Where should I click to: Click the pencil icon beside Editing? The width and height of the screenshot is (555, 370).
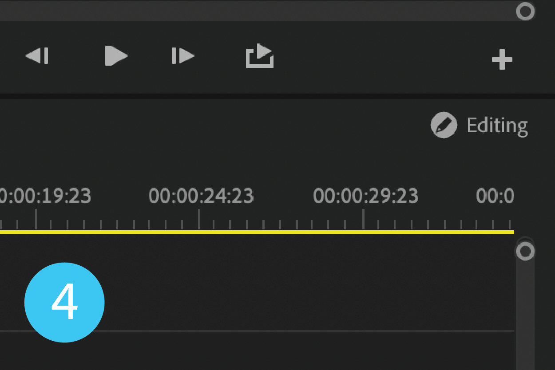click(x=444, y=126)
